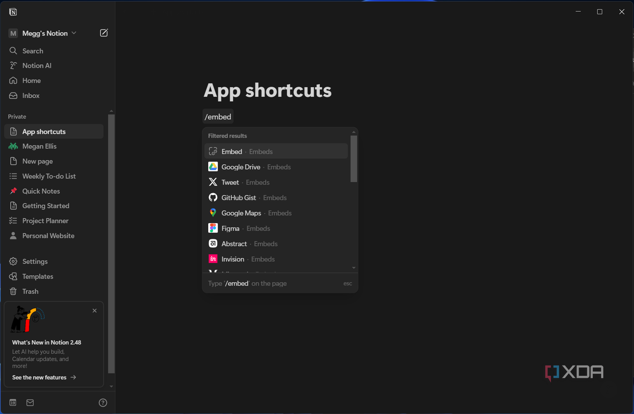Select Google Drive embed option
Screen dimensions: 634x414
click(276, 167)
